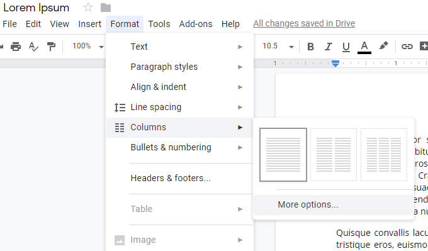Expand the Bullets & numbering submenu arrow
The image size is (428, 251).
pyautogui.click(x=240, y=148)
